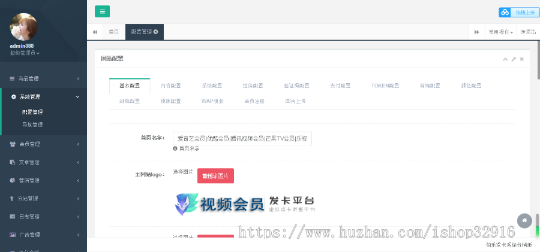
Task: Expand 日志管理 sidebar menu
Action: click(x=43, y=217)
